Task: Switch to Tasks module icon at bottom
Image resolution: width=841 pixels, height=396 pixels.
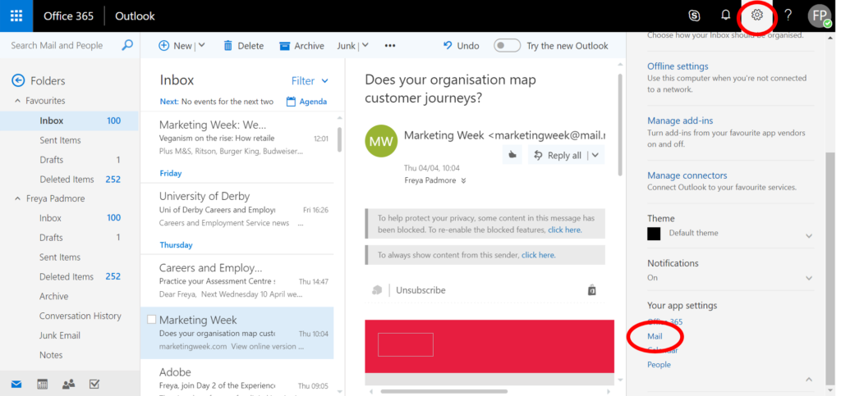Action: click(94, 385)
